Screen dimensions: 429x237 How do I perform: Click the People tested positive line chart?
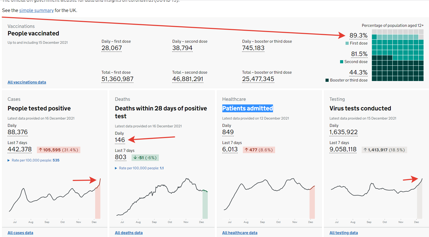tap(55, 201)
